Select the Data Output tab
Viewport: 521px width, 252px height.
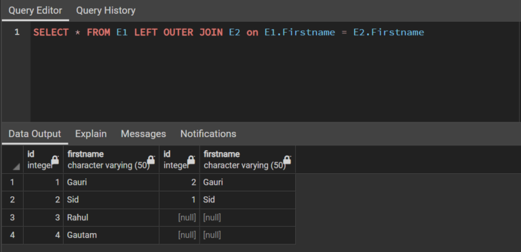[35, 134]
